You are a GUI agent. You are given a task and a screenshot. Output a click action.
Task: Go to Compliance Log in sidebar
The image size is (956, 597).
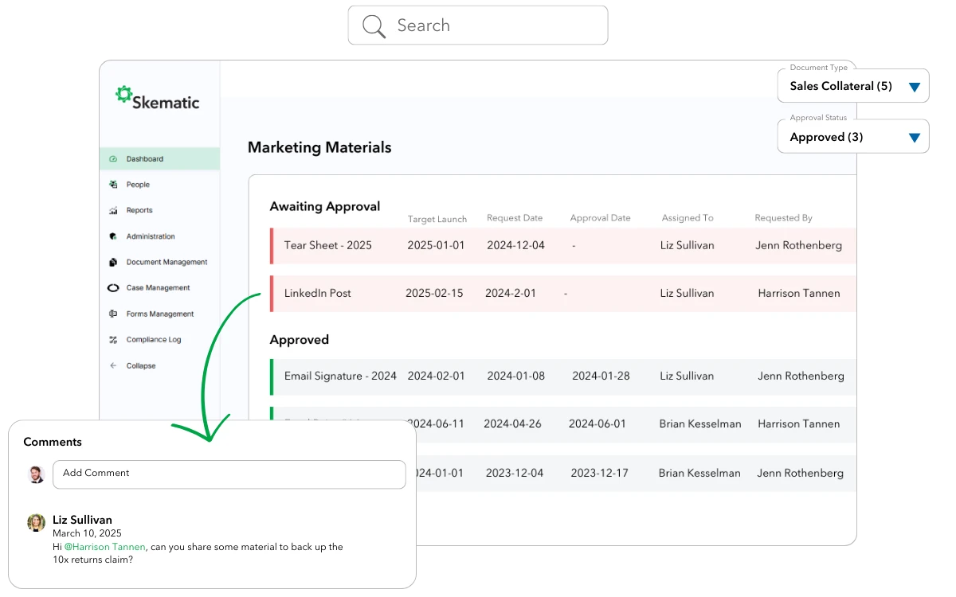[x=154, y=340]
